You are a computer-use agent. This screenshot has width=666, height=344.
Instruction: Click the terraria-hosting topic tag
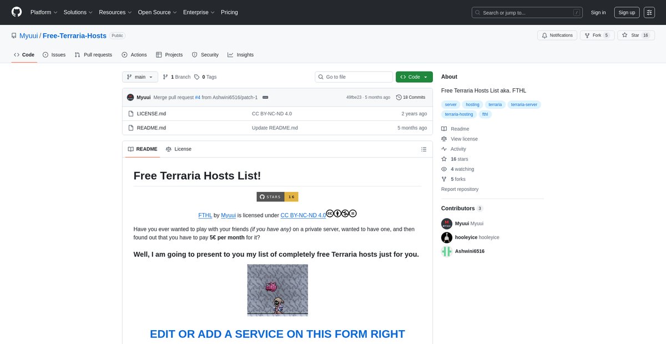click(x=459, y=114)
